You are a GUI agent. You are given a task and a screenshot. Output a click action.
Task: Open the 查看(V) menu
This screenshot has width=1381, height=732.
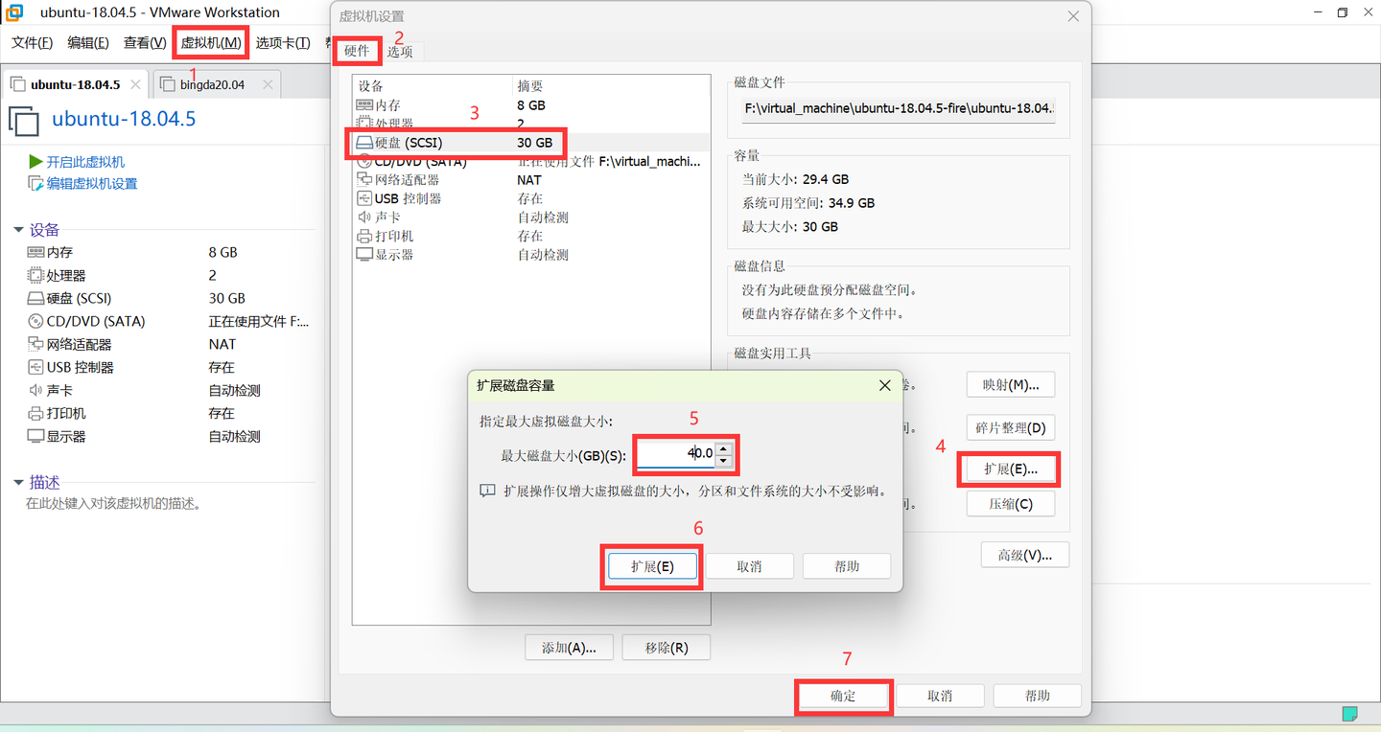click(145, 43)
